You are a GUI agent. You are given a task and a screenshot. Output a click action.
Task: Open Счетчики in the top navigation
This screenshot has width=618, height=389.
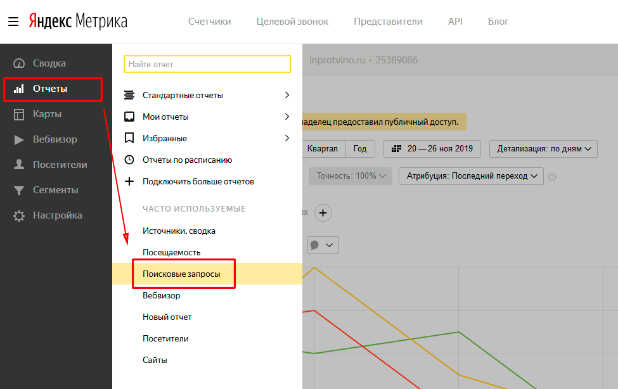click(210, 22)
